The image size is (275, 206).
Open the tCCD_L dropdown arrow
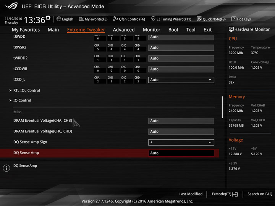click(x=210, y=80)
